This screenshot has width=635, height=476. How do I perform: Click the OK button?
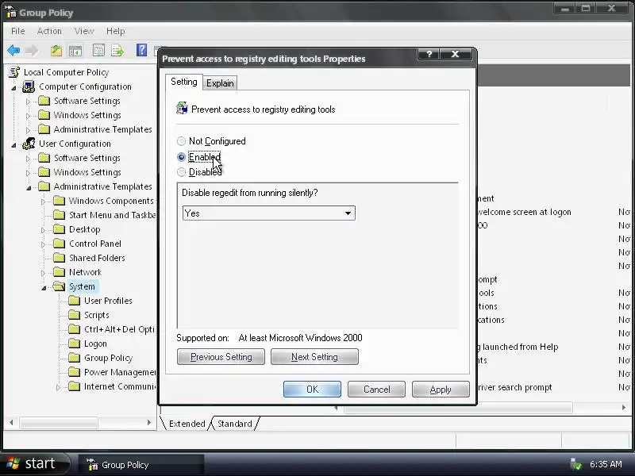pyautogui.click(x=312, y=389)
